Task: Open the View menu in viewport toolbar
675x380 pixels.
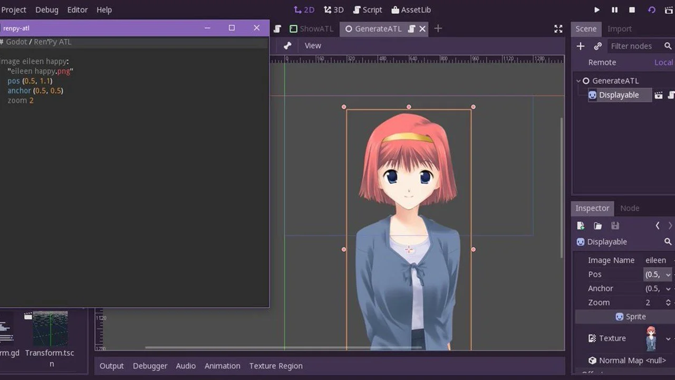Action: [x=313, y=45]
